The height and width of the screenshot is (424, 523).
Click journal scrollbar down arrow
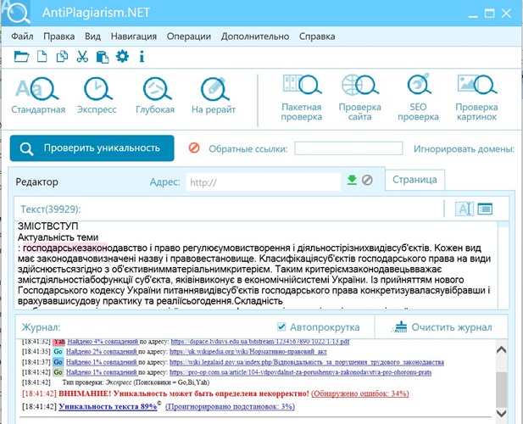pos(501,413)
